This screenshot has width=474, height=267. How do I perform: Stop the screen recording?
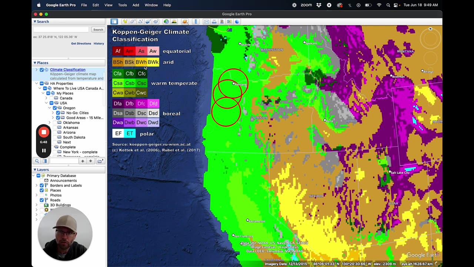44,132
